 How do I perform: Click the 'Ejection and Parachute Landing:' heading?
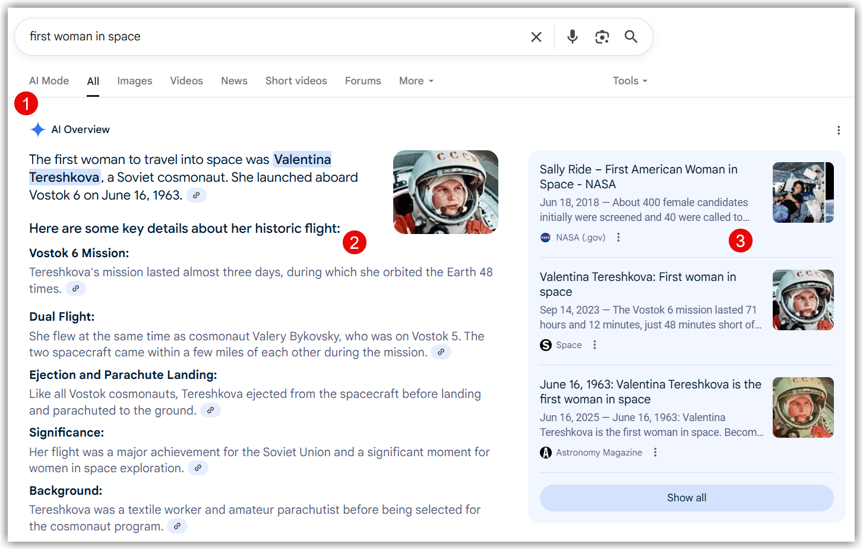[x=123, y=375]
